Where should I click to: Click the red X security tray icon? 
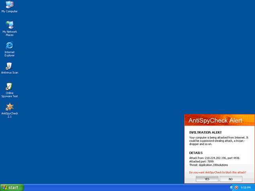click(x=237, y=187)
